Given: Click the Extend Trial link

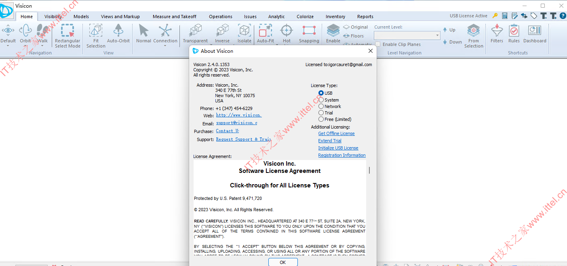Looking at the screenshot, I should pyautogui.click(x=330, y=141).
